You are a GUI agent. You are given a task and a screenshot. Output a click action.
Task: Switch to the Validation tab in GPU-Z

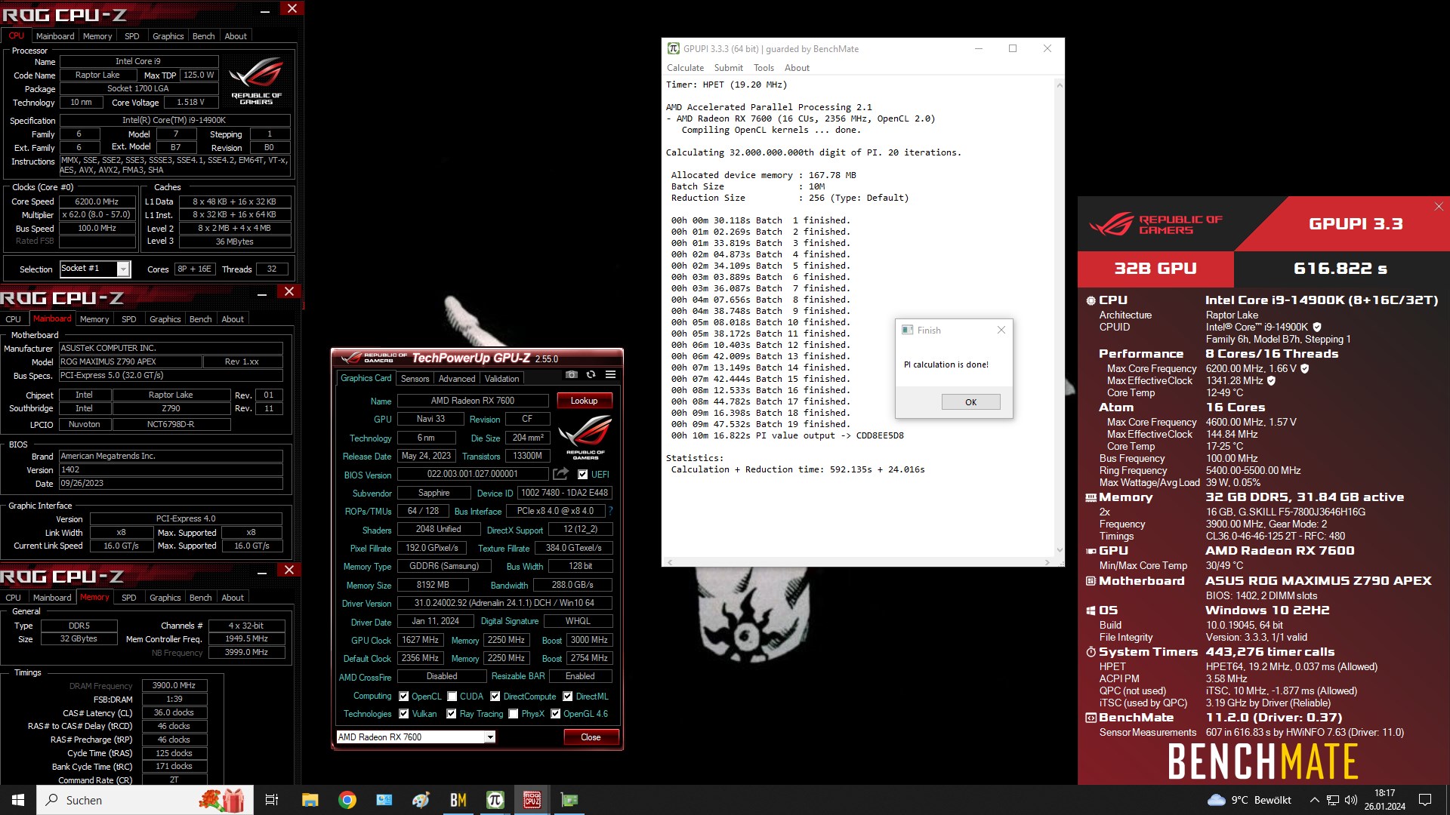(501, 379)
